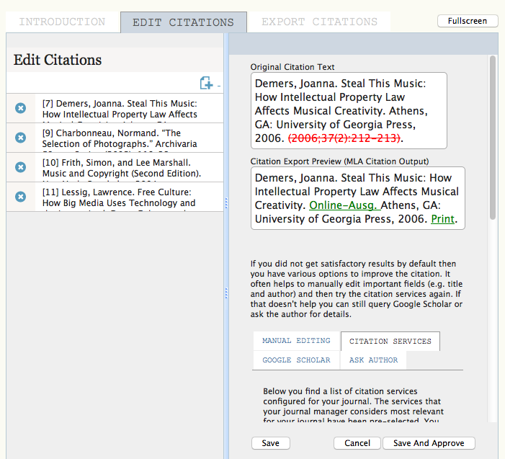Click the Cancel button
The image size is (505, 459).
click(x=357, y=443)
